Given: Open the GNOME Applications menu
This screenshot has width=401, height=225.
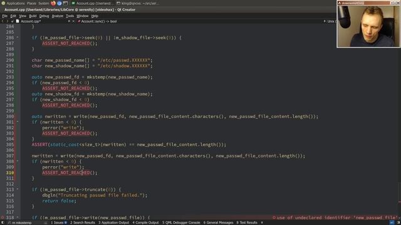Looking at the screenshot, I should click(x=13, y=3).
